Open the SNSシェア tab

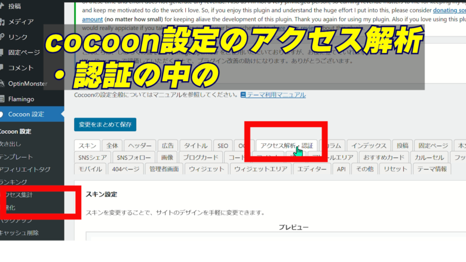point(92,158)
